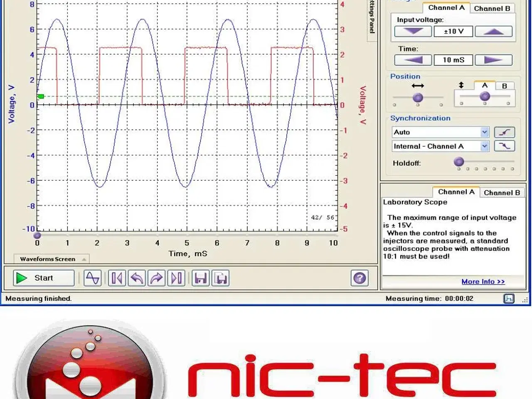
Task: Click the sine waveform icon in toolbar
Action: pos(92,278)
